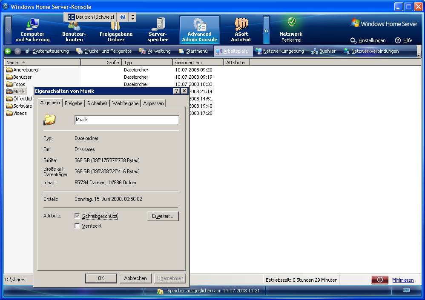Open Startmenü from toolbar
The height and width of the screenshot is (300, 425).
193,51
